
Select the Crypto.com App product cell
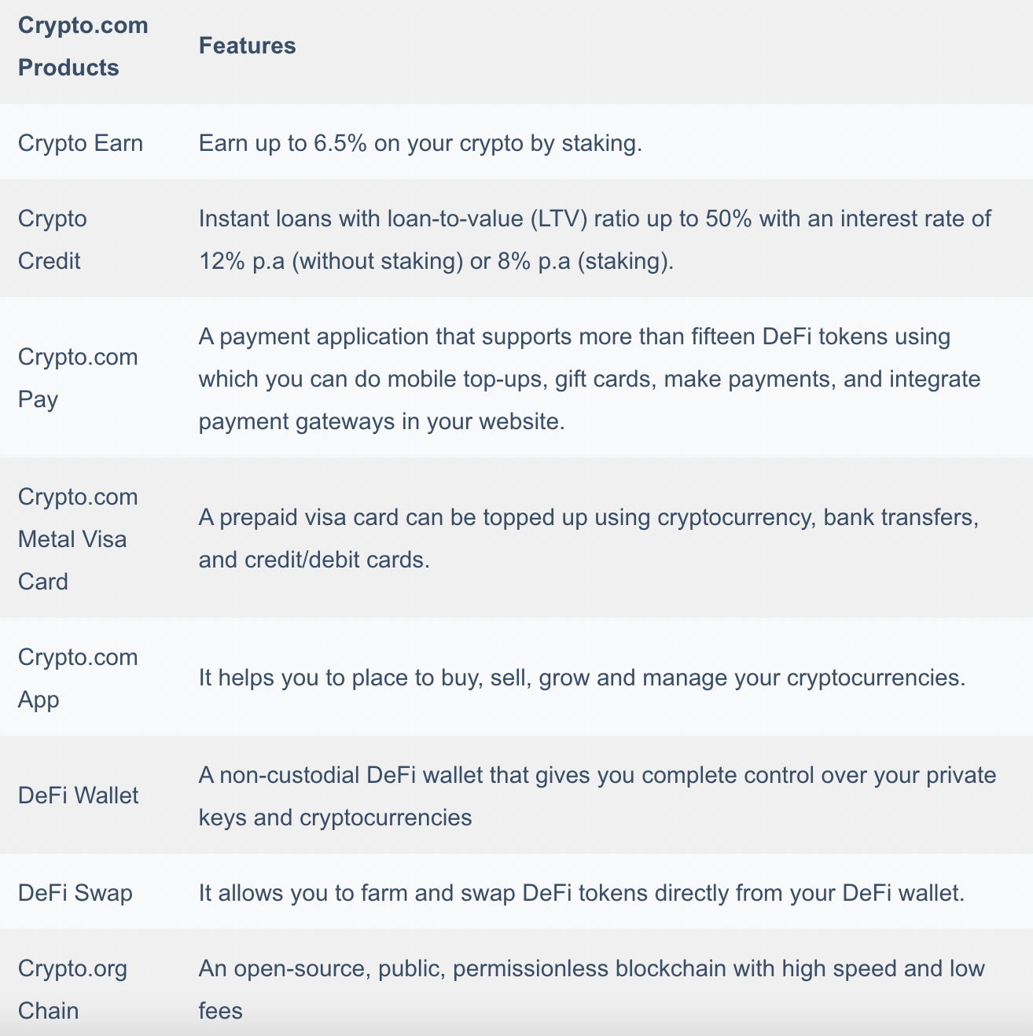78,678
